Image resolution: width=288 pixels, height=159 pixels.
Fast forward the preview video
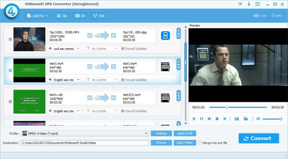coord(209,119)
